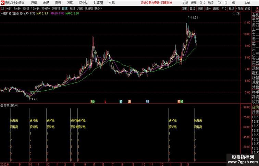Open the 发现 menu

coord(70,3)
